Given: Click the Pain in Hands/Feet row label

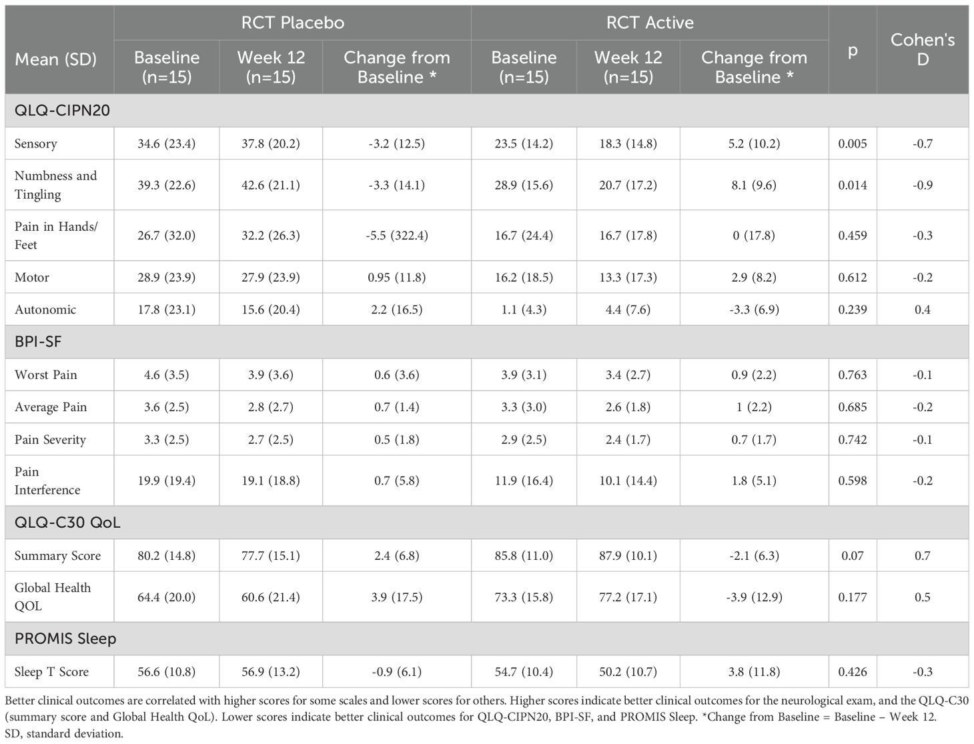Looking at the screenshot, I should (56, 236).
